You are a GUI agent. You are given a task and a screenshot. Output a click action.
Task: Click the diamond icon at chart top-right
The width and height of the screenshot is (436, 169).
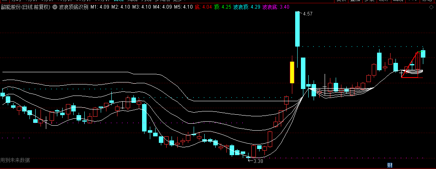coord(431,7)
